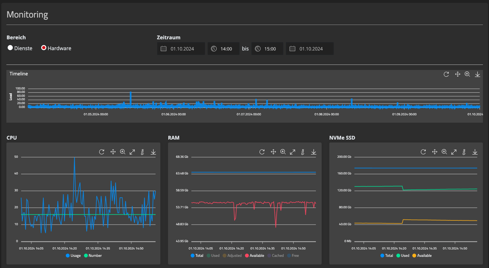The image size is (489, 268).
Task: Click CPU axis label 01.10.2024 14:20
Action: pyautogui.click(x=65, y=248)
